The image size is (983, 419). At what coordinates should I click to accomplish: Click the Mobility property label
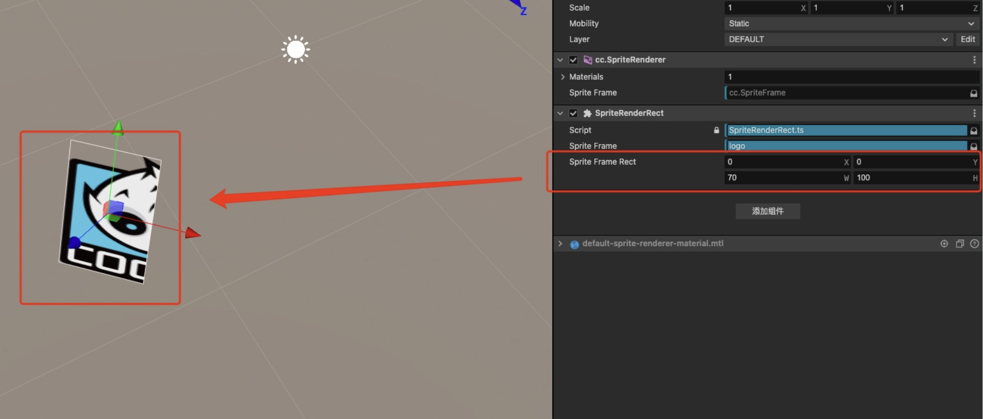coord(584,24)
